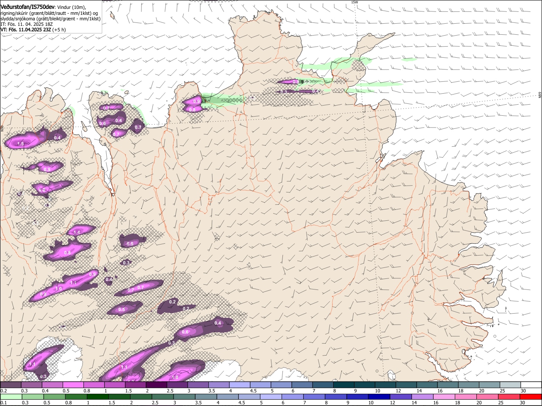542x406 pixels.
Task: Pick upper scale swatch between 0.3 and 0.4
Action: point(32,385)
